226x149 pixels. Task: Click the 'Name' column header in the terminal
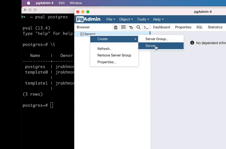click(x=35, y=56)
